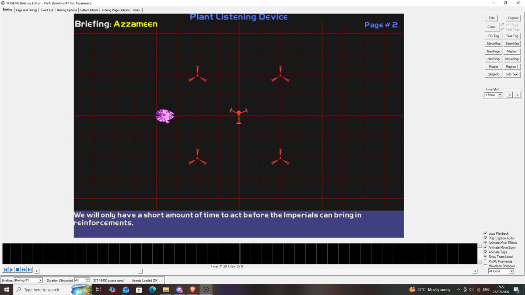
Task: Click the ZoomMap button
Action: (x=512, y=44)
